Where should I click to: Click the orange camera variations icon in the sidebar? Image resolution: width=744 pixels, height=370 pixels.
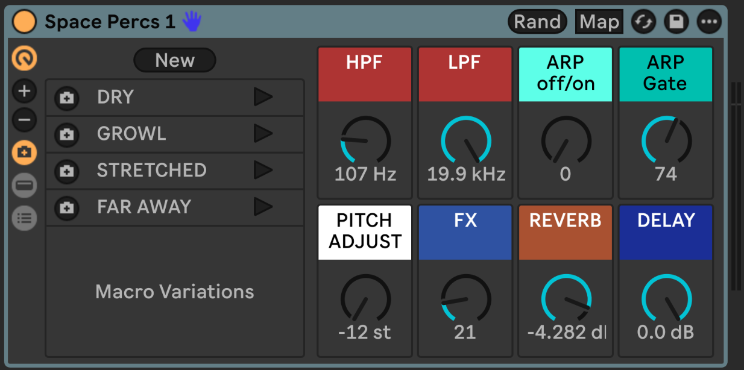[24, 152]
